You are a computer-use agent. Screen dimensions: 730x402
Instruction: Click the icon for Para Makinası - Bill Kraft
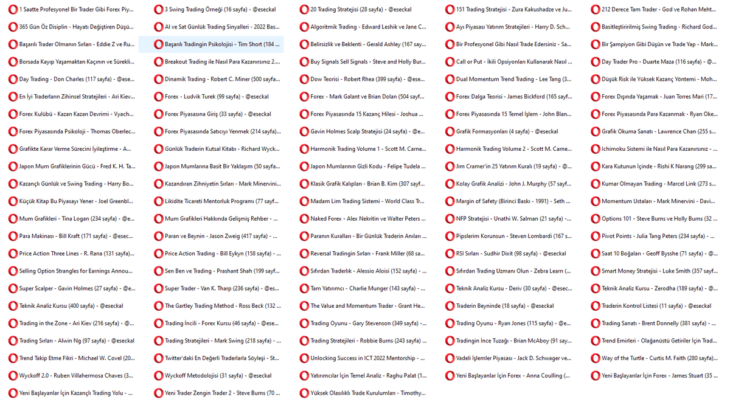pos(13,236)
